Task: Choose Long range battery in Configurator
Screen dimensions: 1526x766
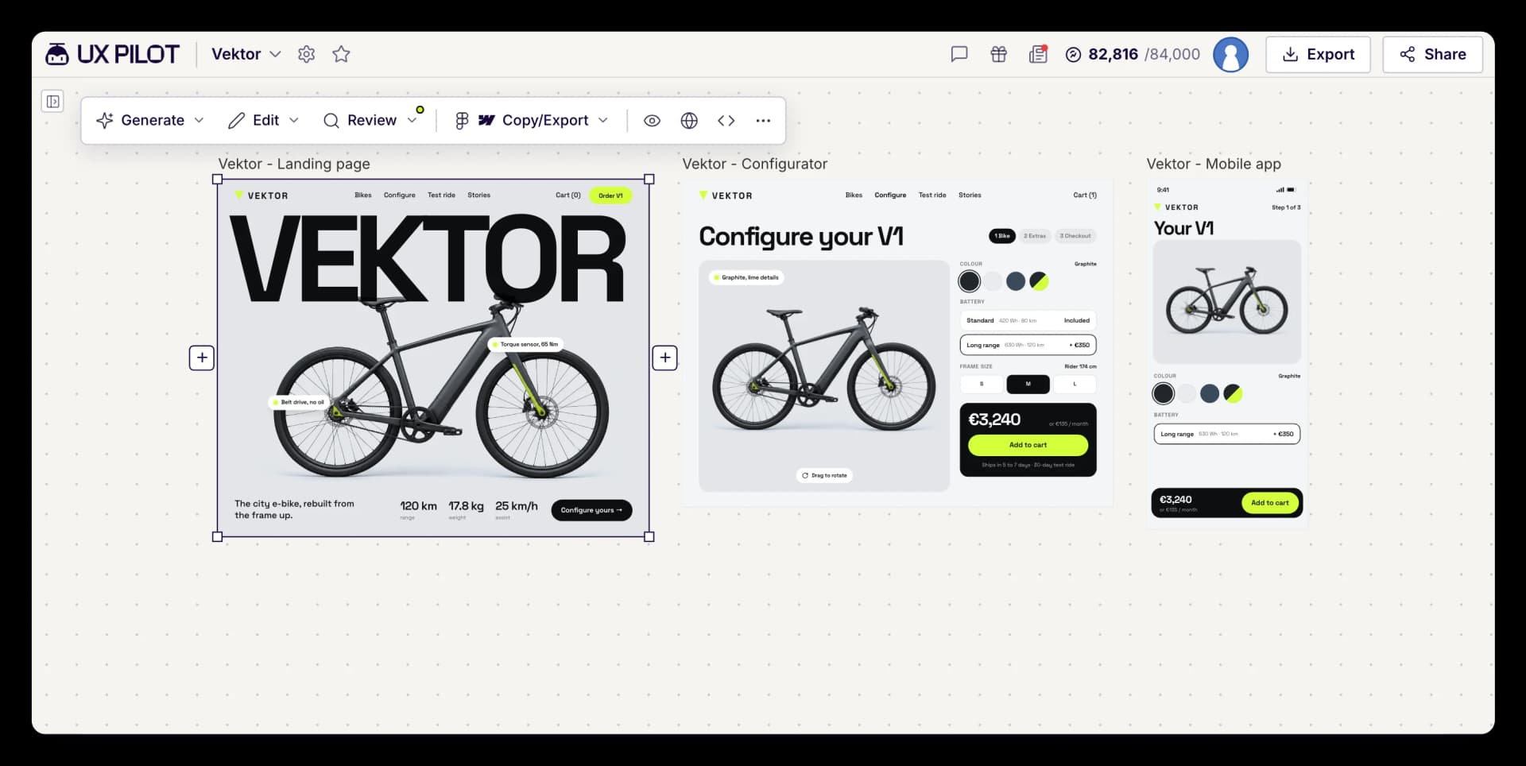Action: pos(1028,345)
